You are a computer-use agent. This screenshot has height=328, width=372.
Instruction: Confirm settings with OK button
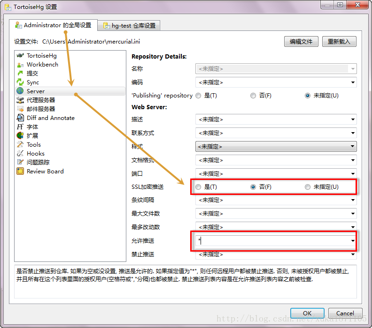pyautogui.click(x=307, y=313)
